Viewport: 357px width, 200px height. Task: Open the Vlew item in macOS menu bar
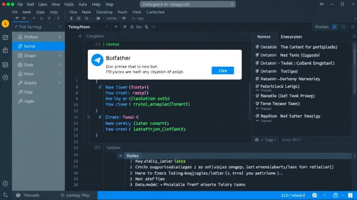(x=55, y=4)
